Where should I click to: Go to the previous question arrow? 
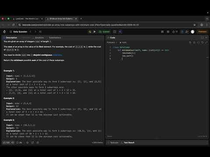[31, 32]
